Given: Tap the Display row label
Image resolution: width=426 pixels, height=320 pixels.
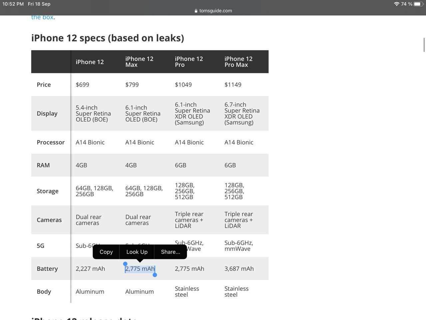Looking at the screenshot, I should point(47,114).
